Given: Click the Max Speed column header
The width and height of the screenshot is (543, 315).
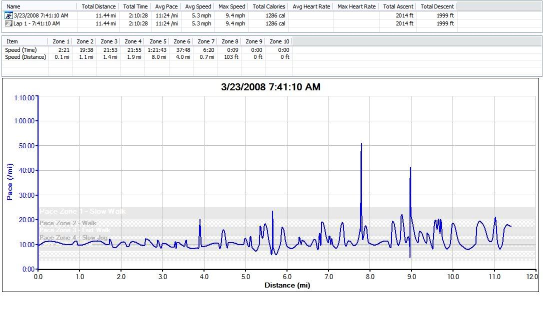Looking at the screenshot, I should (x=231, y=6).
